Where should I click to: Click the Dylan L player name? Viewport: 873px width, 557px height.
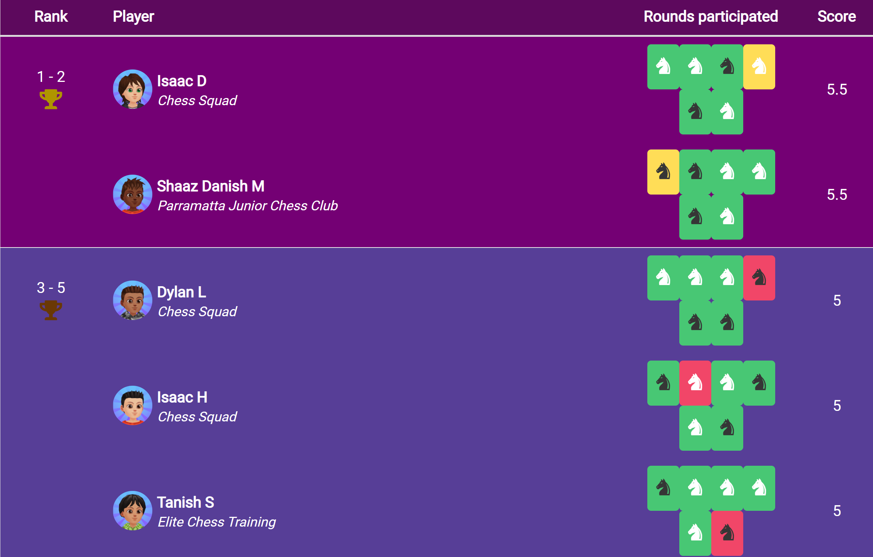(x=181, y=292)
